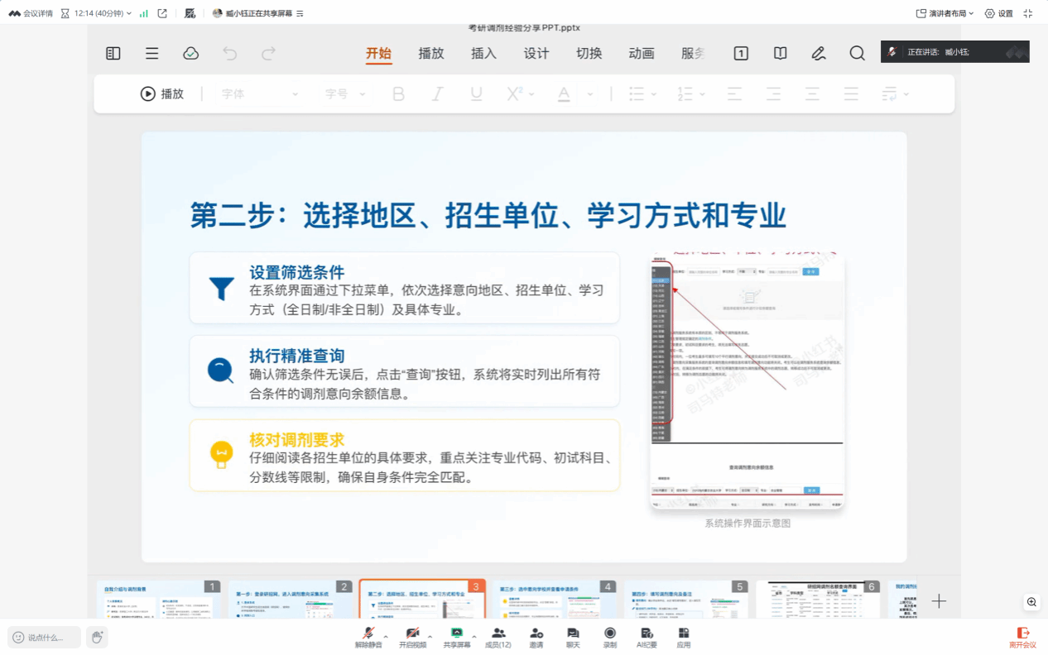This screenshot has height=655, width=1048.
Task: Unmute microphone with 解除静音 button
Action: point(368,636)
